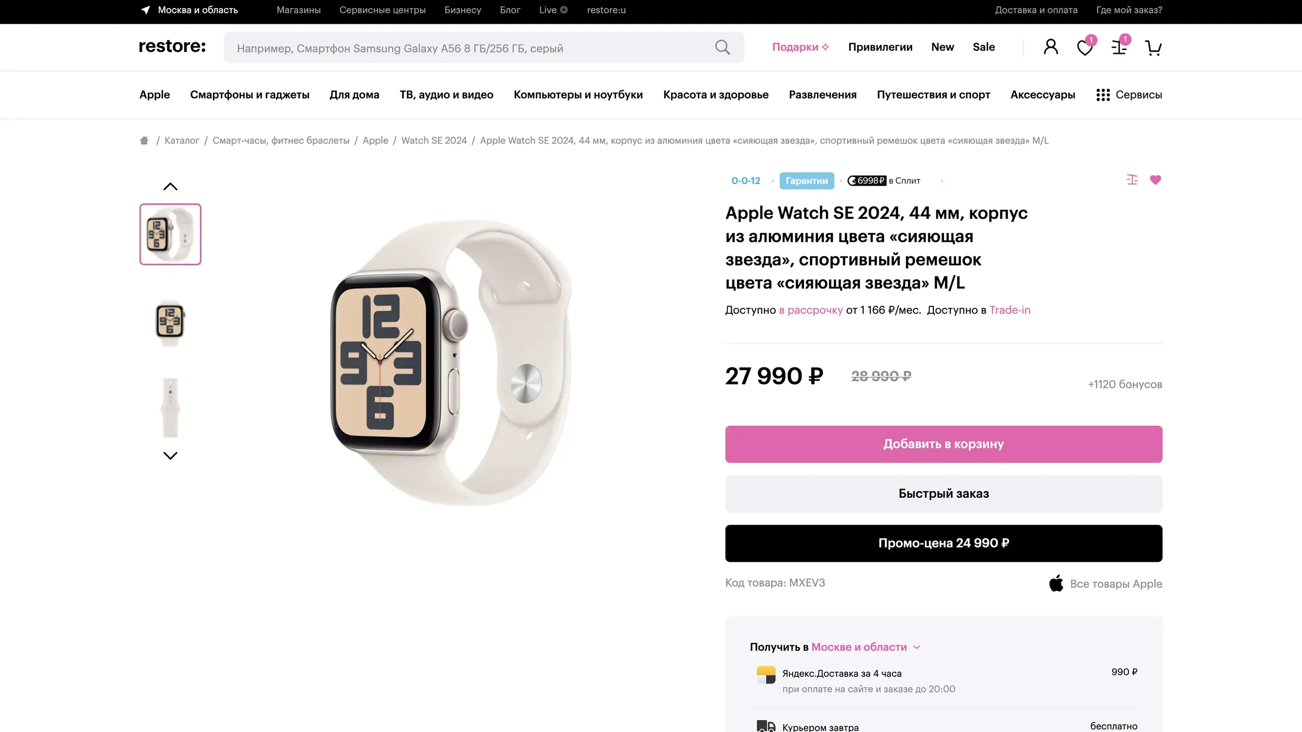Screen dimensions: 1302x732
Task: Open the user account profile icon
Action: [x=1051, y=47]
